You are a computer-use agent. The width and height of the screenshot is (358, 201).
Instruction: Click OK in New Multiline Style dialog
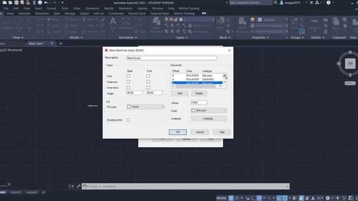click(x=178, y=132)
